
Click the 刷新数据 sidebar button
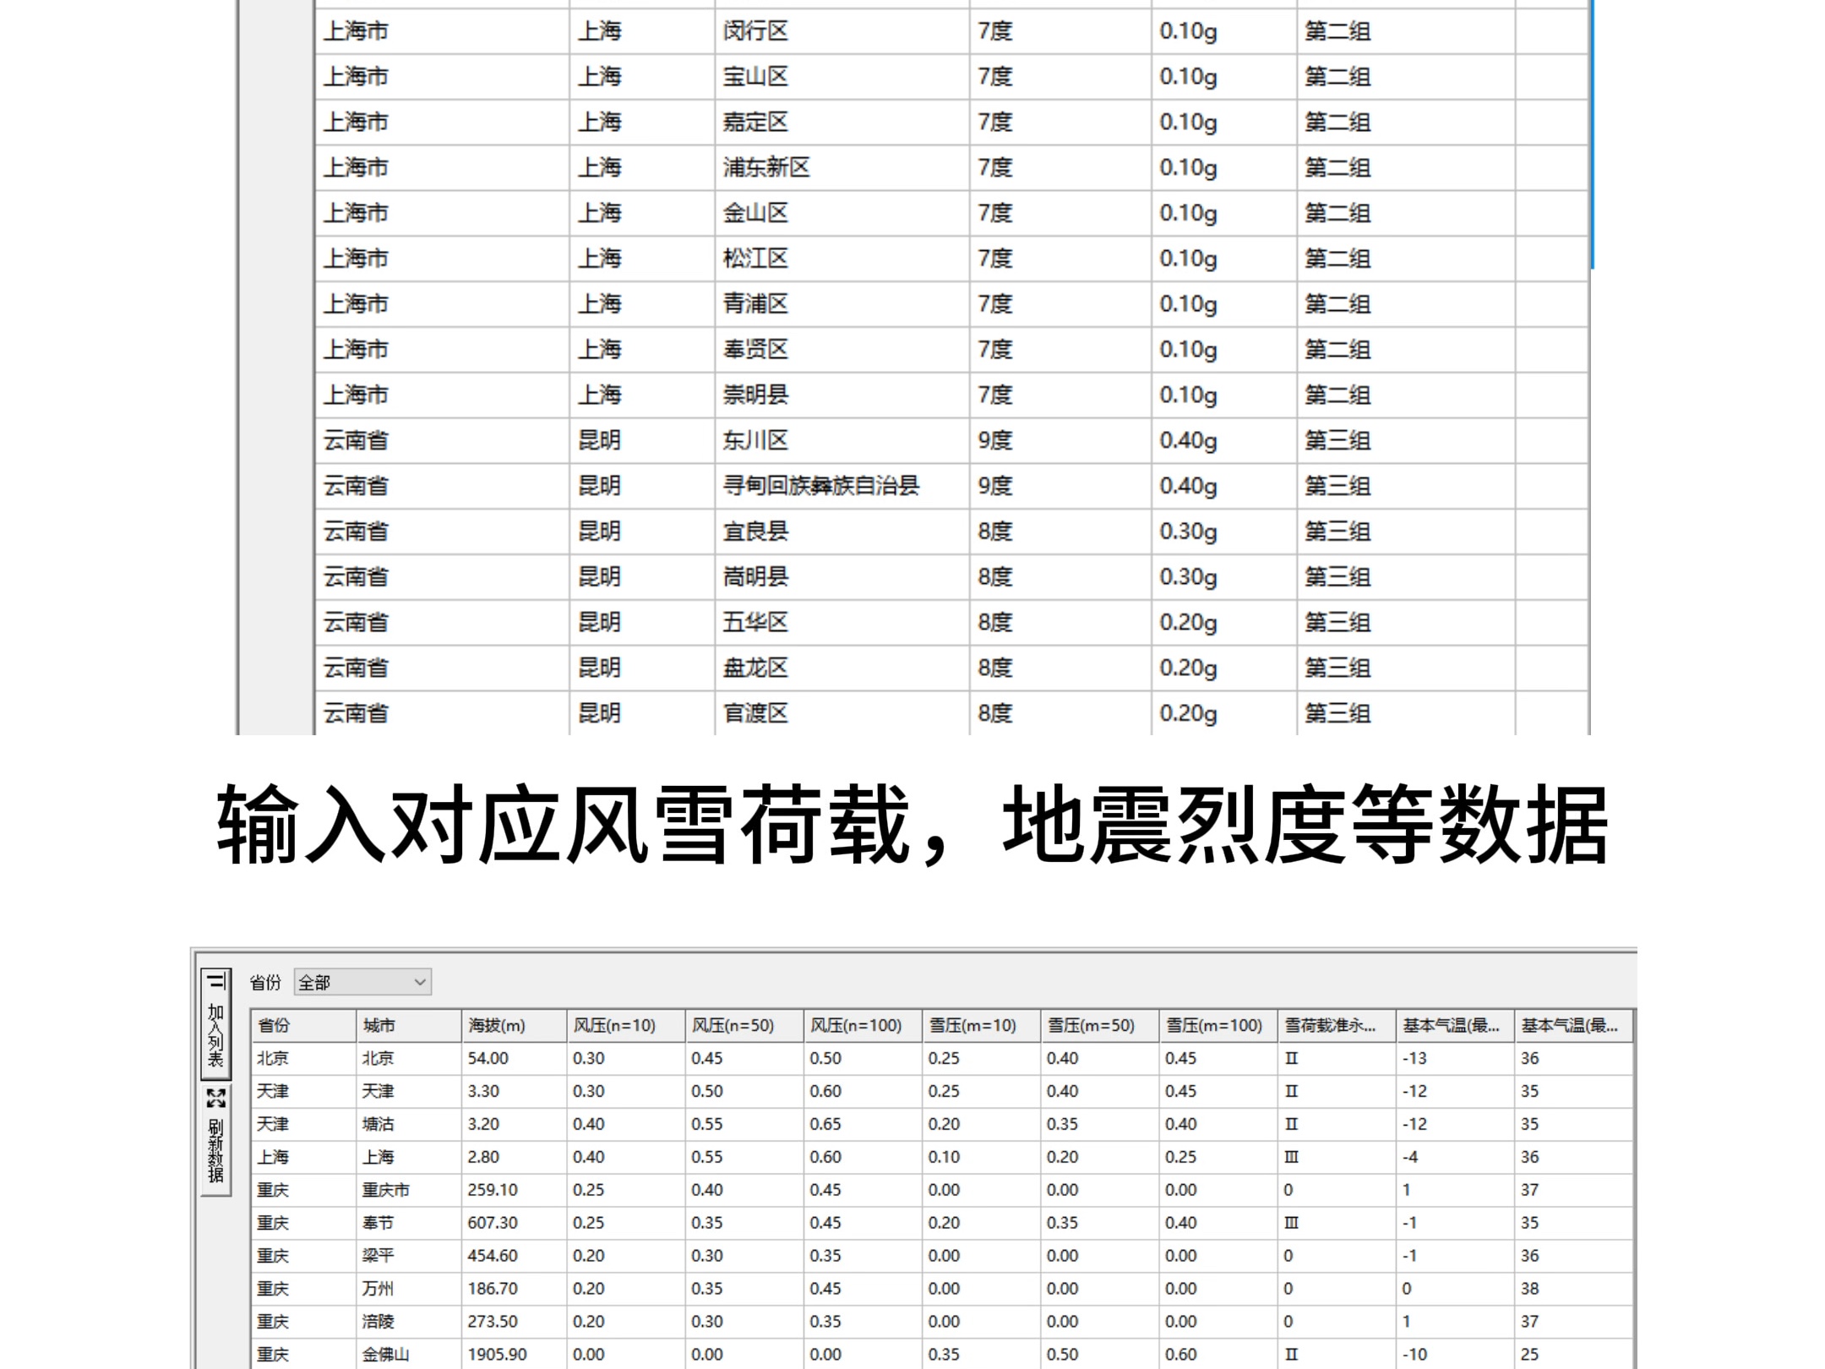tap(215, 1139)
